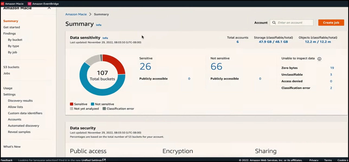Open Get started in the sidebar
The height and width of the screenshot is (162, 349).
[12, 27]
